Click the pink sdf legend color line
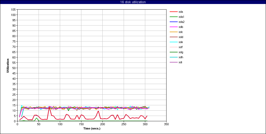The height and width of the screenshot is (134, 266). pos(173,47)
